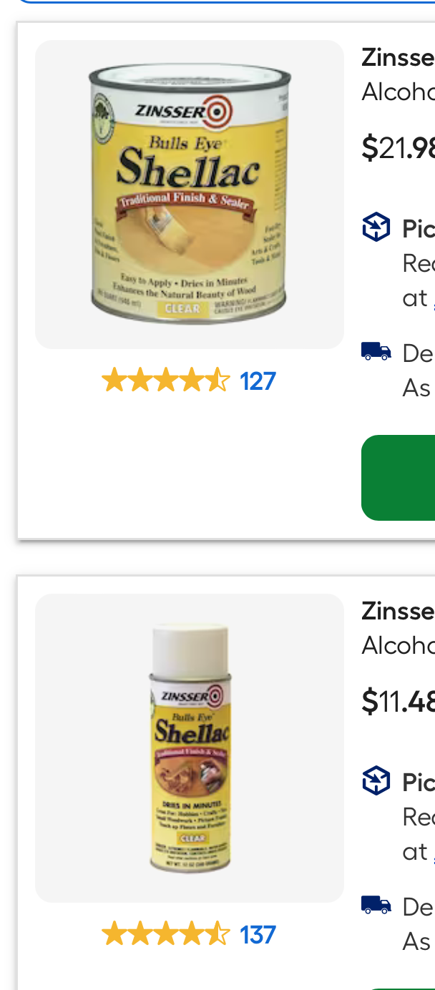Image resolution: width=435 pixels, height=990 pixels.
Task: Open the second Zinsser product title
Action: pos(398,611)
